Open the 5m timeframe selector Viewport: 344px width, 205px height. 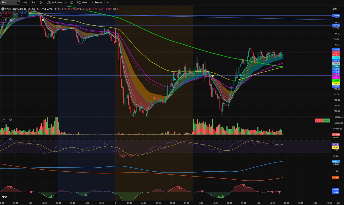point(33,2)
